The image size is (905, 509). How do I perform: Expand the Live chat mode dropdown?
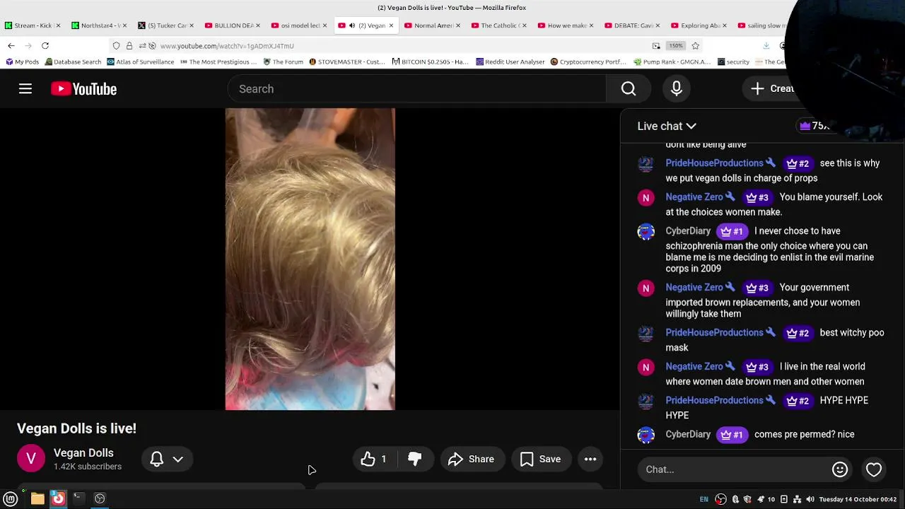[667, 126]
